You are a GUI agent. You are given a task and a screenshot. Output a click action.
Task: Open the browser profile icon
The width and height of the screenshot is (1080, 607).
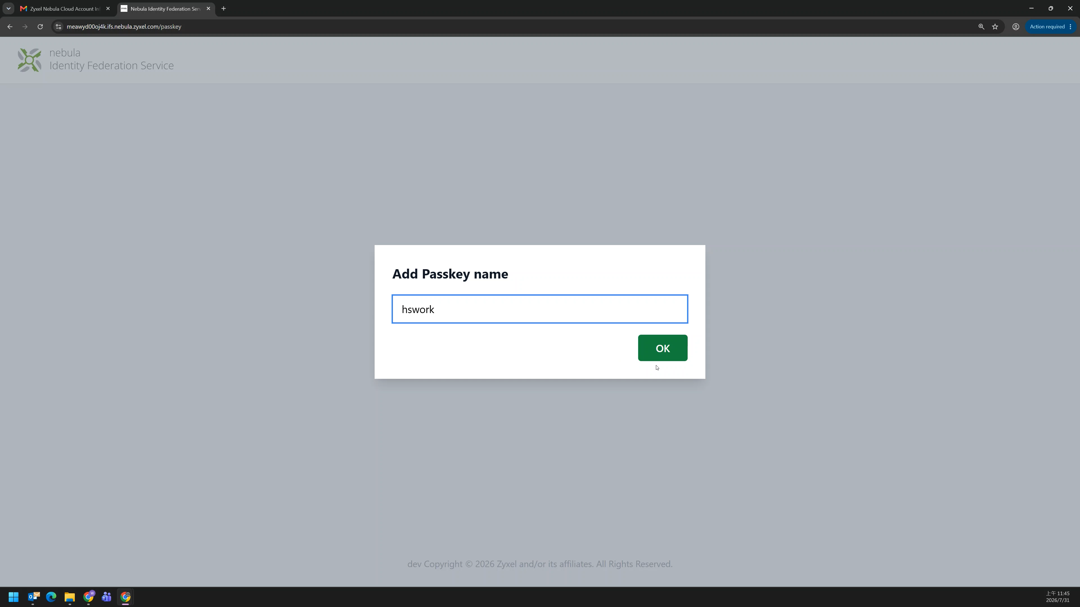[x=1016, y=26]
